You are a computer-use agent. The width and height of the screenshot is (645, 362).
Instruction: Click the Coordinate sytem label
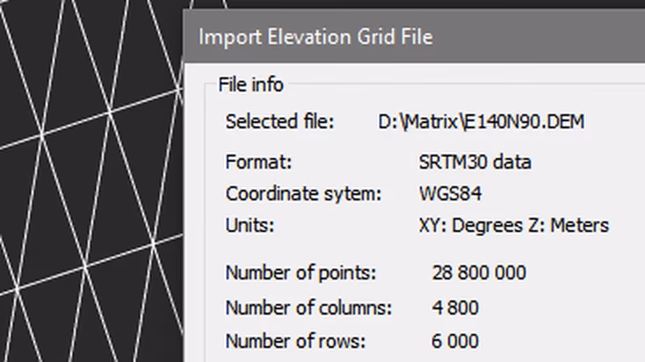(x=303, y=194)
